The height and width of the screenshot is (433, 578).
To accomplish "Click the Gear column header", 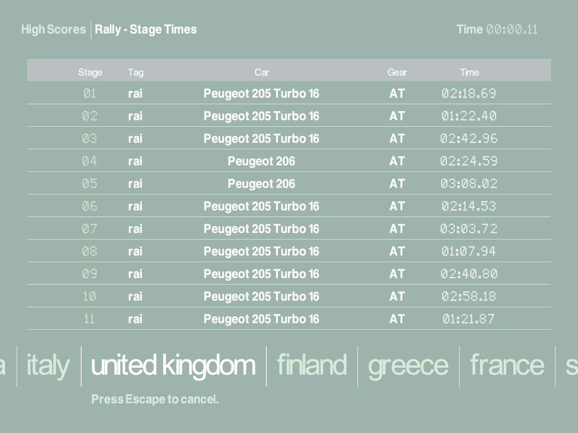I will pos(397,72).
